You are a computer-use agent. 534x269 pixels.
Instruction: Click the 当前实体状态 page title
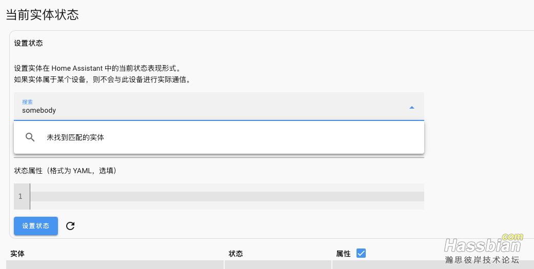click(x=43, y=15)
